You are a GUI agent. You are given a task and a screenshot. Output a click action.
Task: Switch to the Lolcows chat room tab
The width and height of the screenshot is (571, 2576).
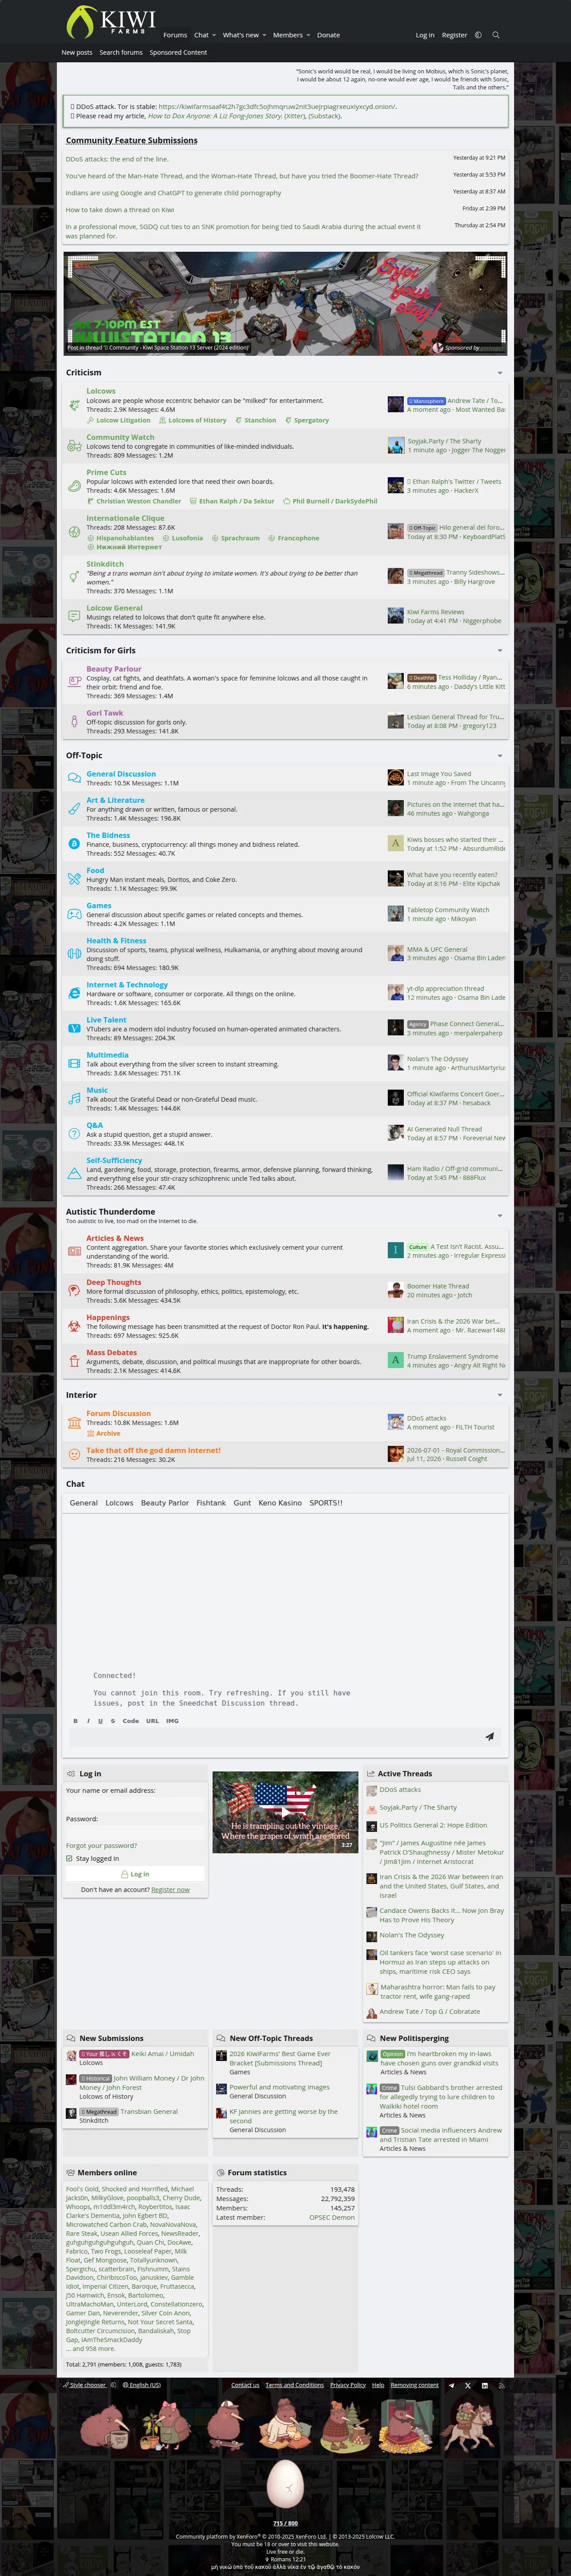pos(119,1503)
